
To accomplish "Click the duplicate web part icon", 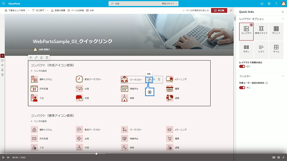I will point(42,57).
